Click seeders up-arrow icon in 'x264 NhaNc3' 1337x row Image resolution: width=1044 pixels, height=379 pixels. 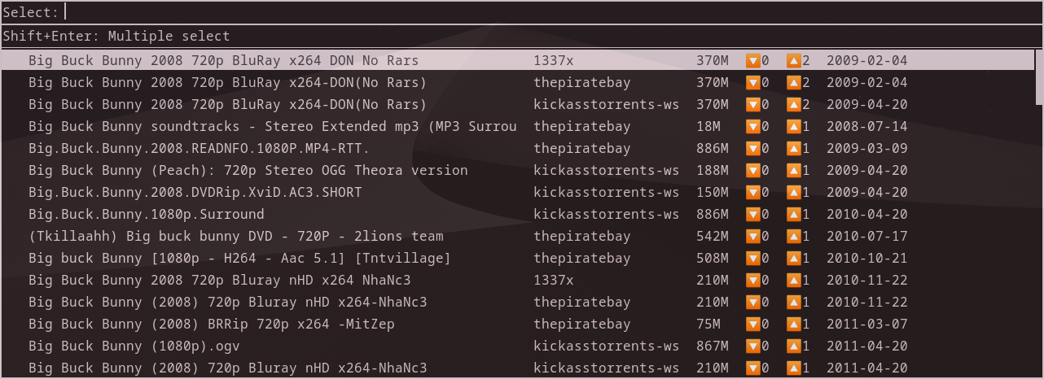point(794,280)
